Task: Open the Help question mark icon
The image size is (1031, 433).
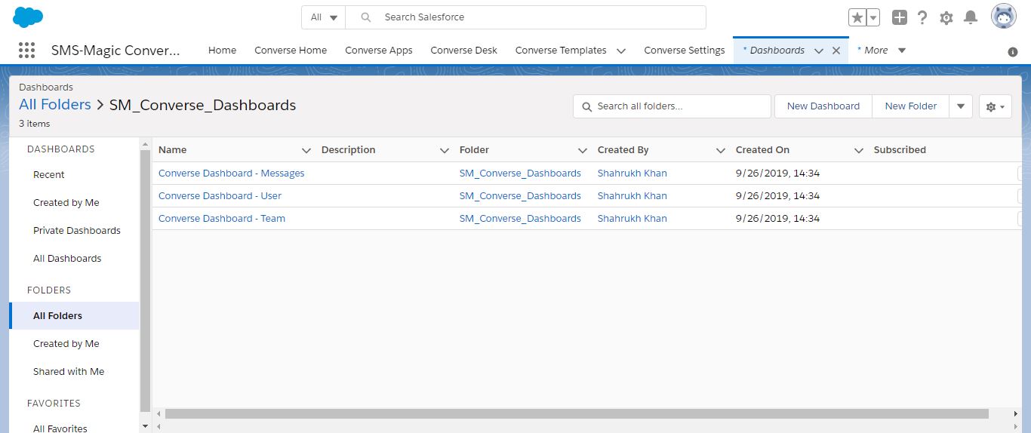Action: pyautogui.click(x=922, y=17)
